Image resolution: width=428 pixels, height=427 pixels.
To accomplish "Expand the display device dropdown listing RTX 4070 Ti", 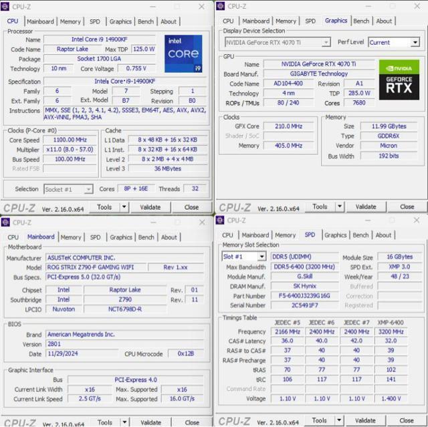I will [x=326, y=42].
